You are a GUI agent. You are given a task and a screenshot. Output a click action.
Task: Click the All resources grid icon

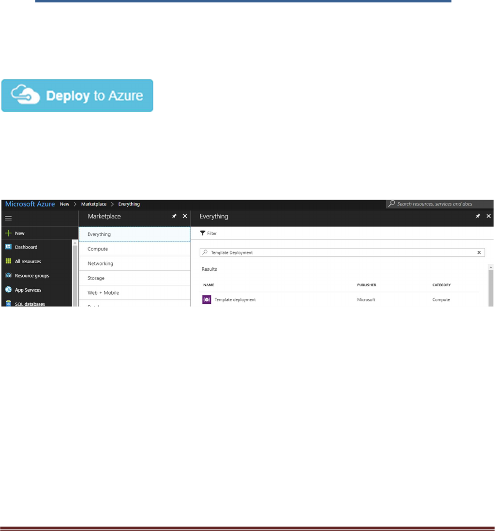click(8, 261)
